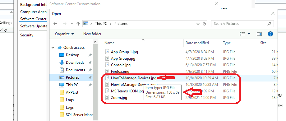Click the search magnifier icon

click(x=269, y=24)
